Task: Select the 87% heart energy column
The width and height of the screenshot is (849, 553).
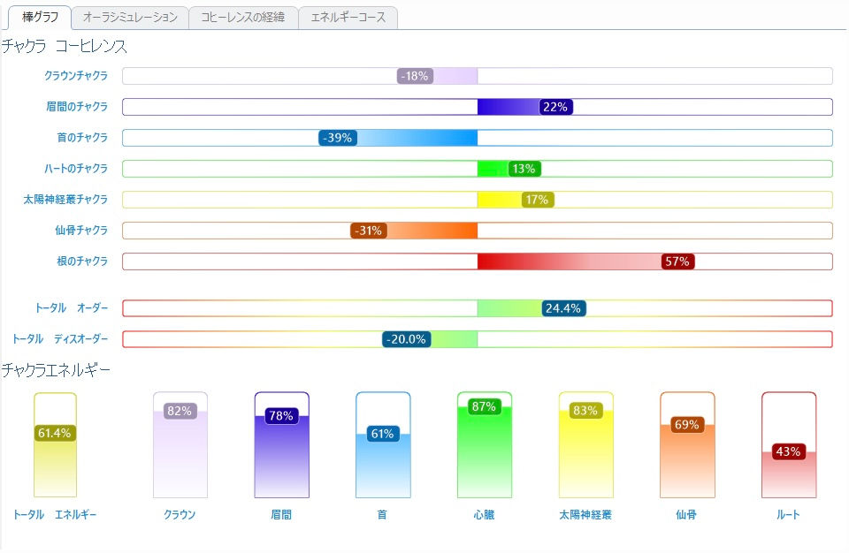Action: point(485,444)
